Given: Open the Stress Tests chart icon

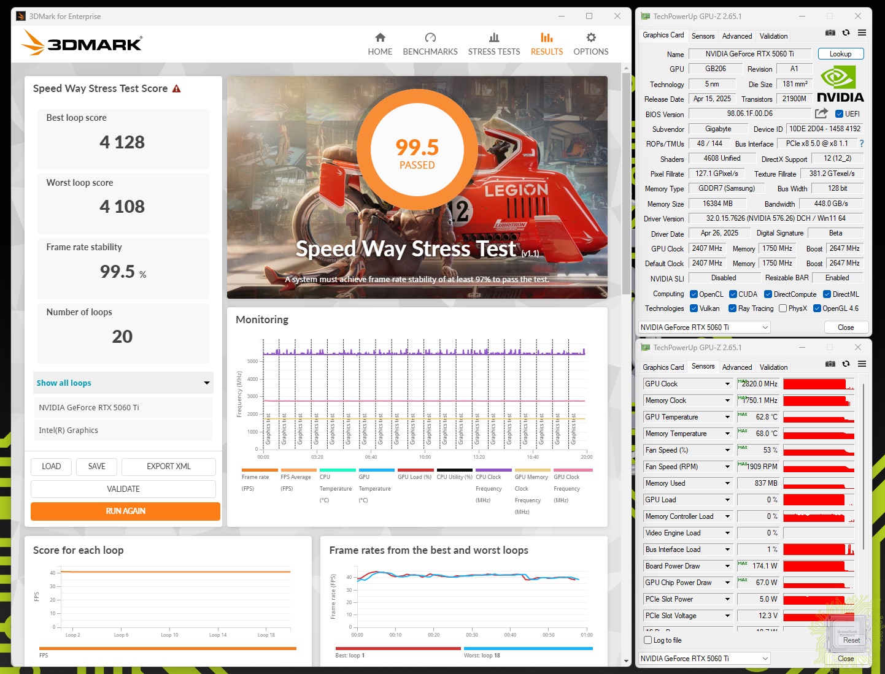Looking at the screenshot, I should pos(494,37).
